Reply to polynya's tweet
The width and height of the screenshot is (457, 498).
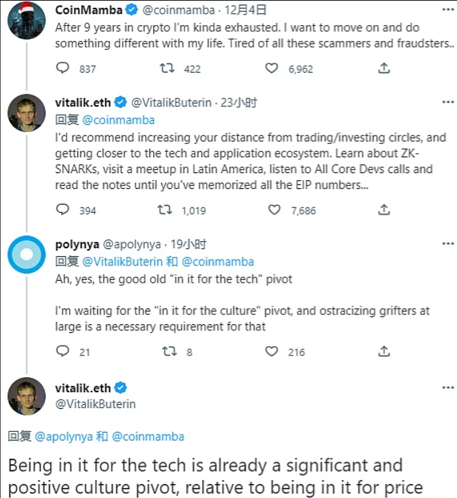pyautogui.click(x=63, y=351)
